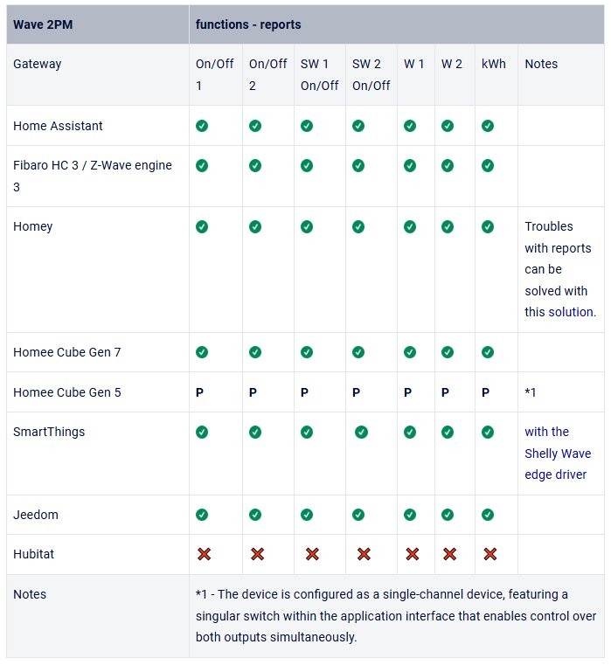The width and height of the screenshot is (611, 665).
Task: Open the 'Shelly Wave edge driver' link
Action: pyautogui.click(x=558, y=453)
